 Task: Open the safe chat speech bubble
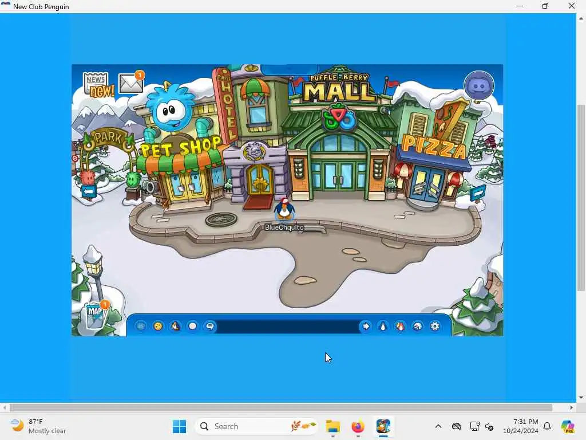point(210,326)
